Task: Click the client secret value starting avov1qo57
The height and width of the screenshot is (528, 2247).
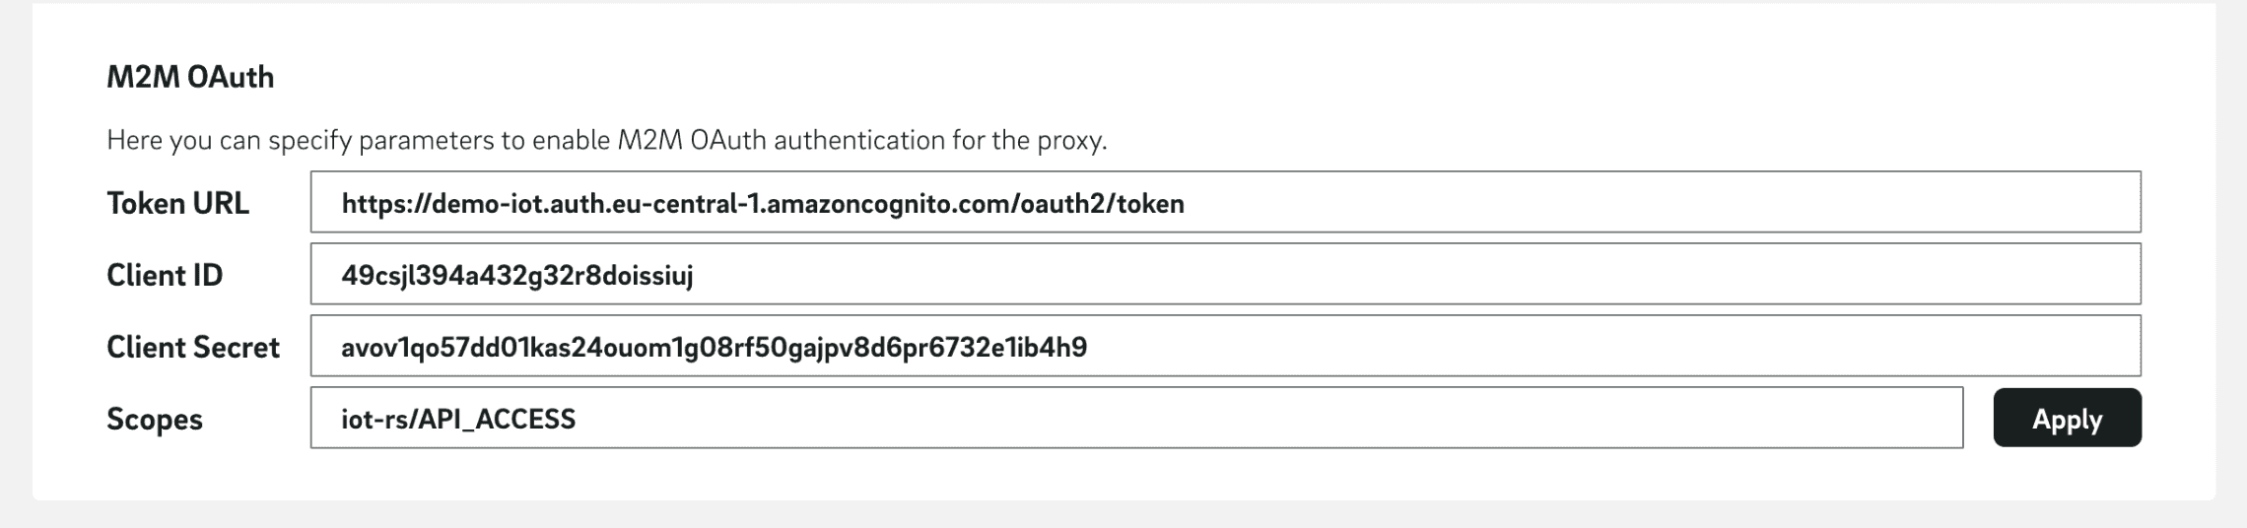Action: tap(715, 348)
